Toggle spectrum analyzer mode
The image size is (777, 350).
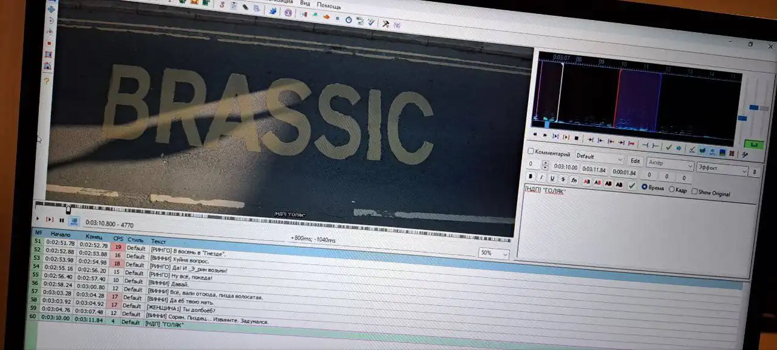722,152
